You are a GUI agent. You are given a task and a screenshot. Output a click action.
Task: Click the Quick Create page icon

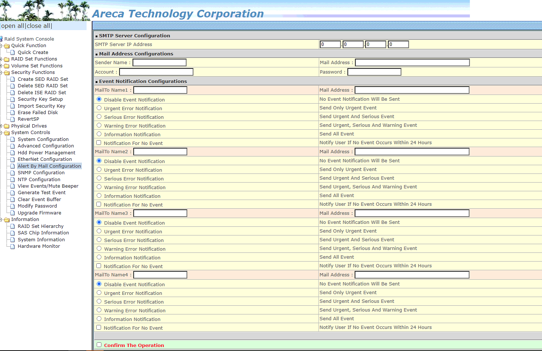click(13, 52)
